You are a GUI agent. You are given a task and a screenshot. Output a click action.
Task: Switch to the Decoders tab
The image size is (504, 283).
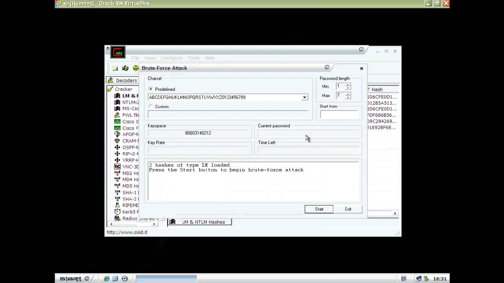[x=122, y=80]
